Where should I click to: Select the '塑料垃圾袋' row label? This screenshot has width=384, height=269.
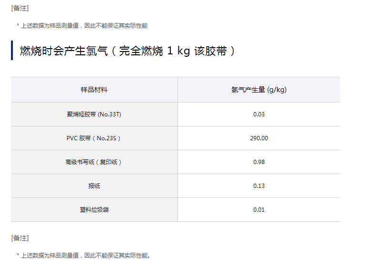94,210
